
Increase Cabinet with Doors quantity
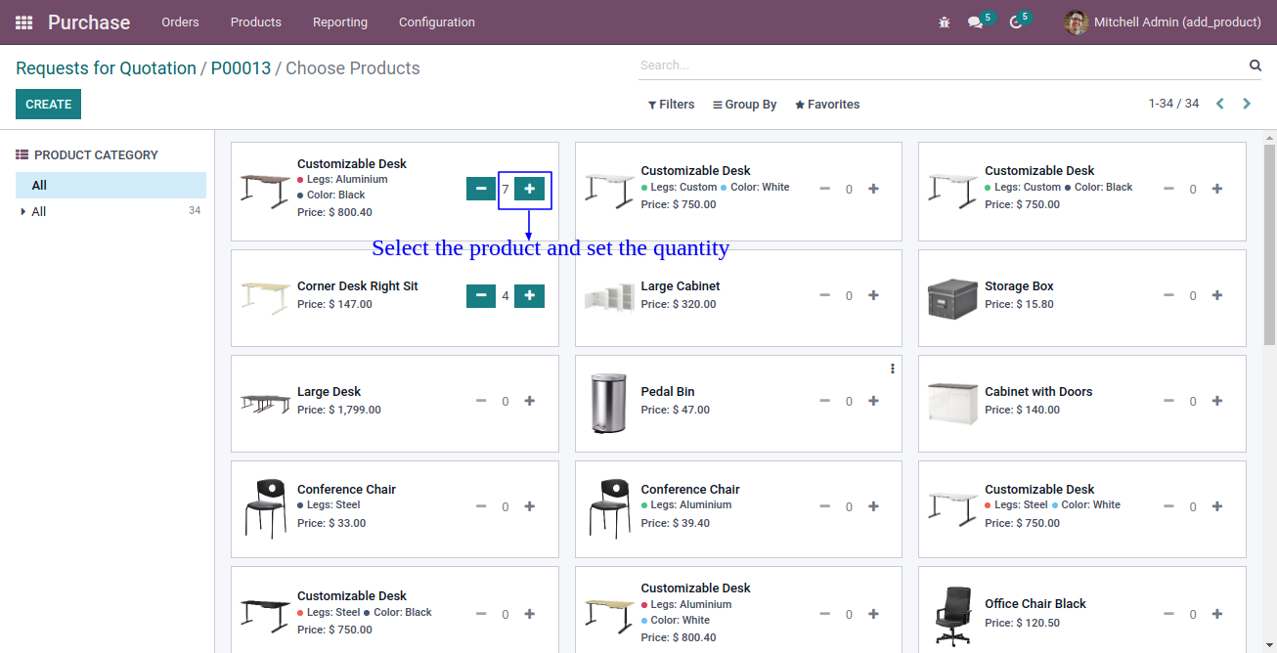click(1217, 401)
